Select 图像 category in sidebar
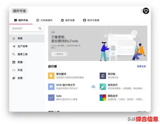The width and height of the screenshot is (160, 124). click(x=27, y=62)
